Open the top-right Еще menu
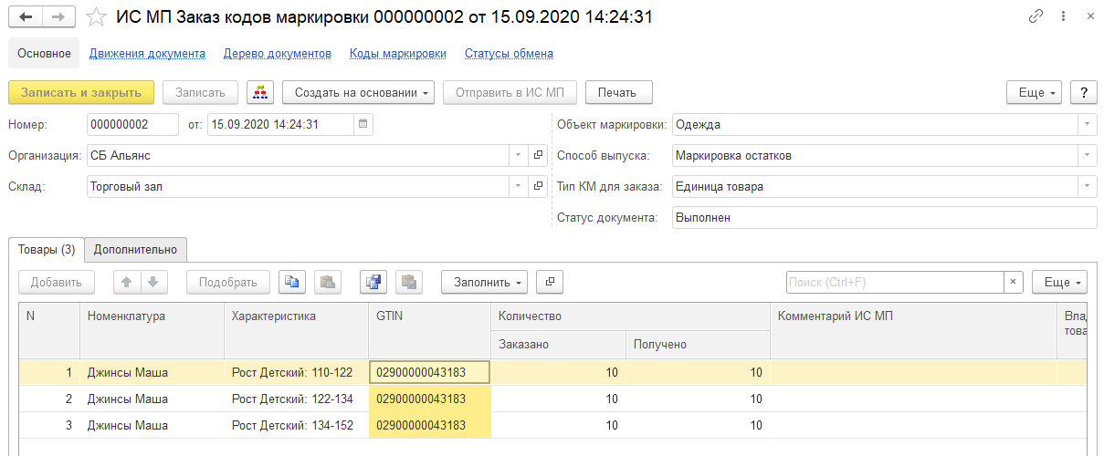The image size is (1104, 456). (1033, 92)
